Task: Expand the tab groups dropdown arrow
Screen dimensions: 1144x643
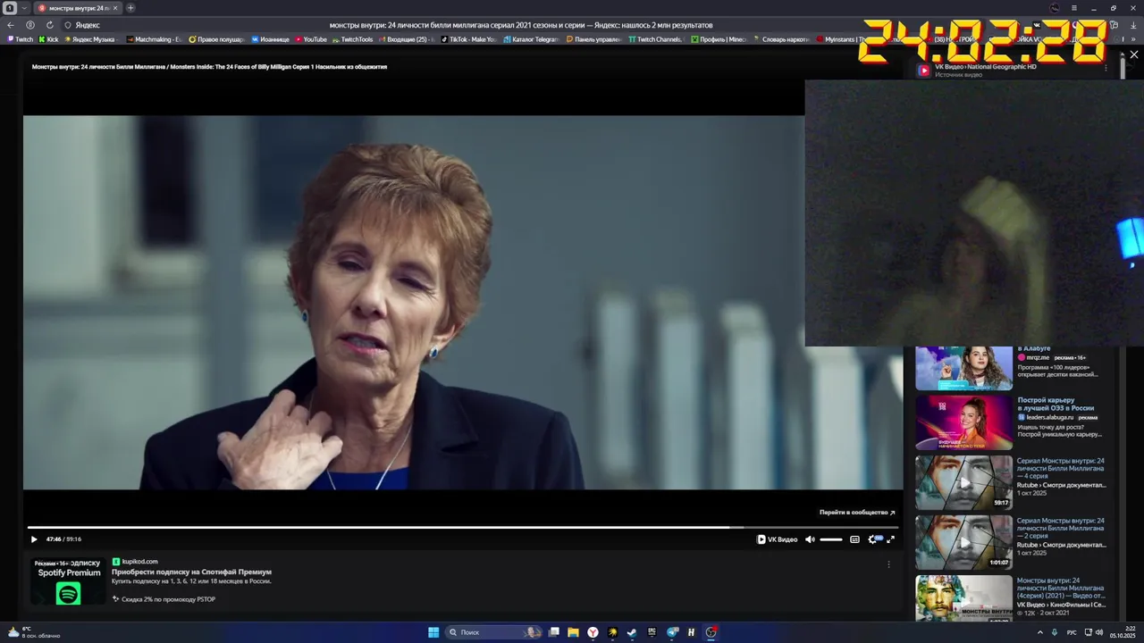Action: [x=24, y=8]
